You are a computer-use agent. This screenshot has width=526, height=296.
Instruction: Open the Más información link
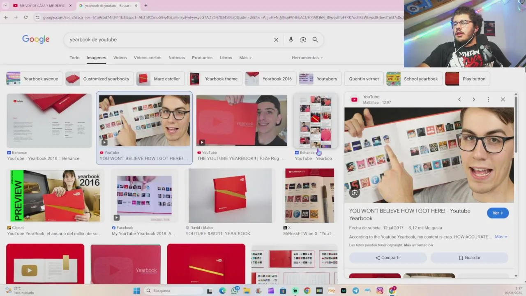(x=418, y=245)
